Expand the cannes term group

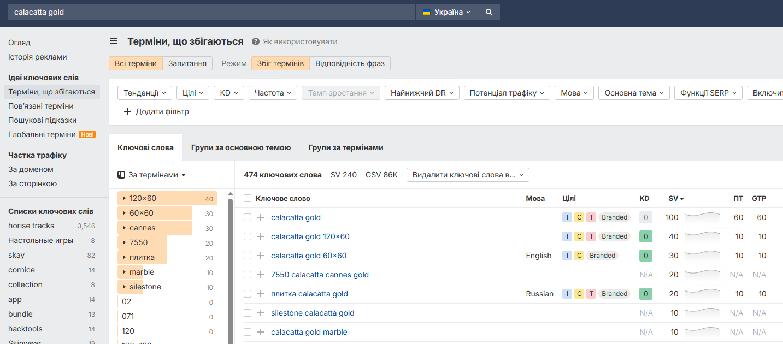125,228
